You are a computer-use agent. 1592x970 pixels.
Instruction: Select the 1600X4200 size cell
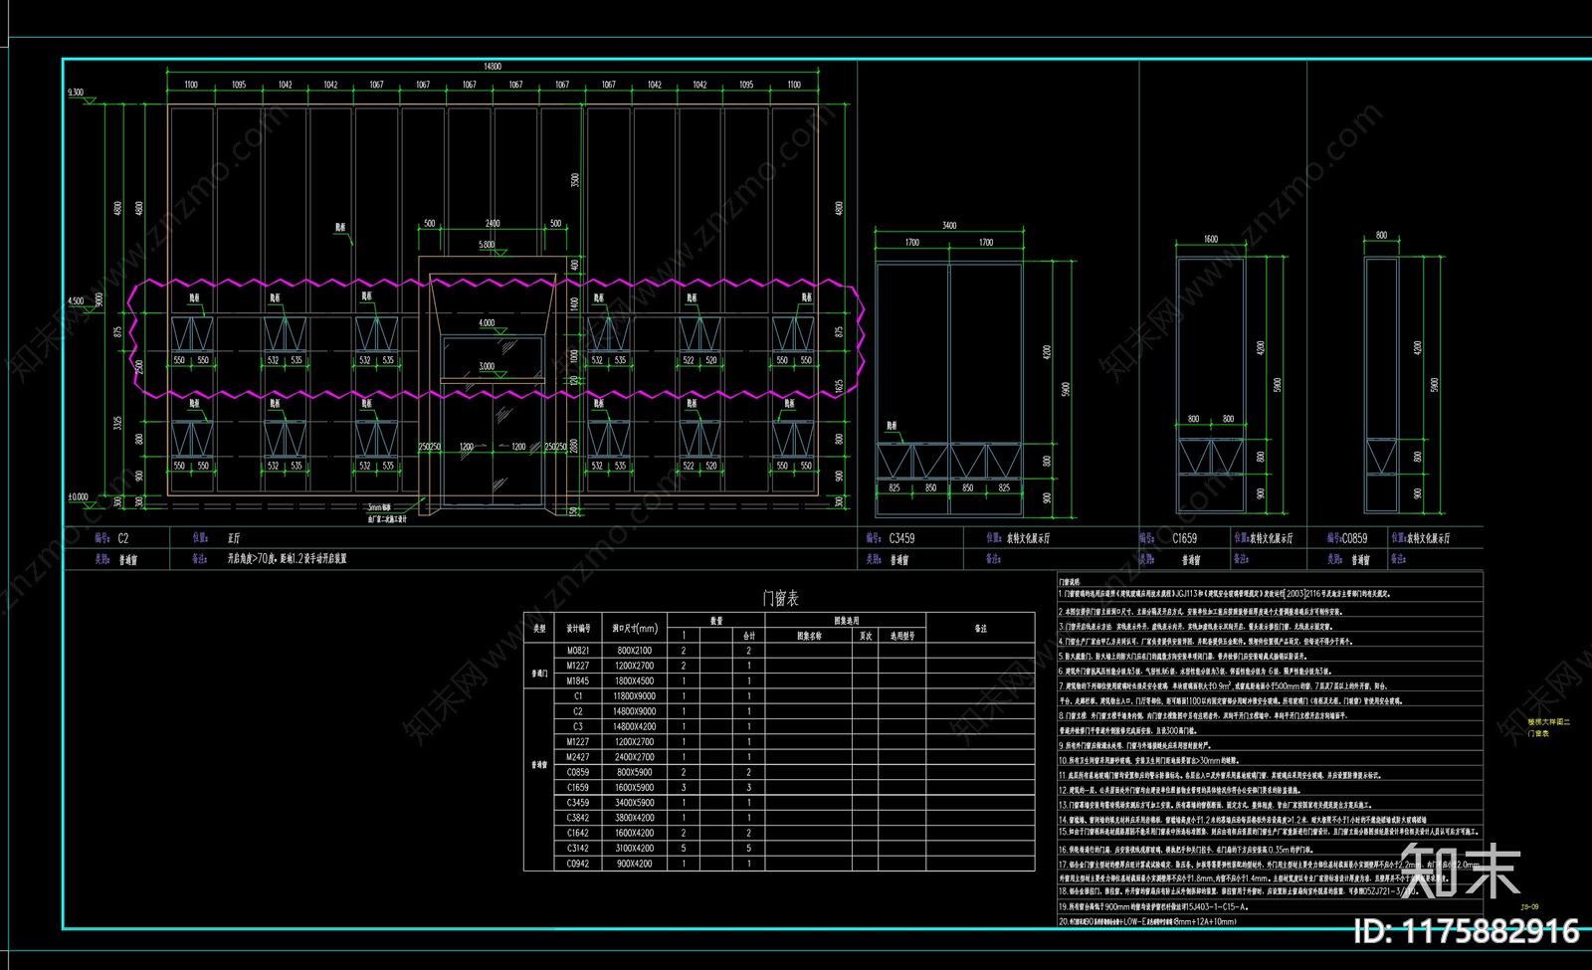pyautogui.click(x=635, y=834)
